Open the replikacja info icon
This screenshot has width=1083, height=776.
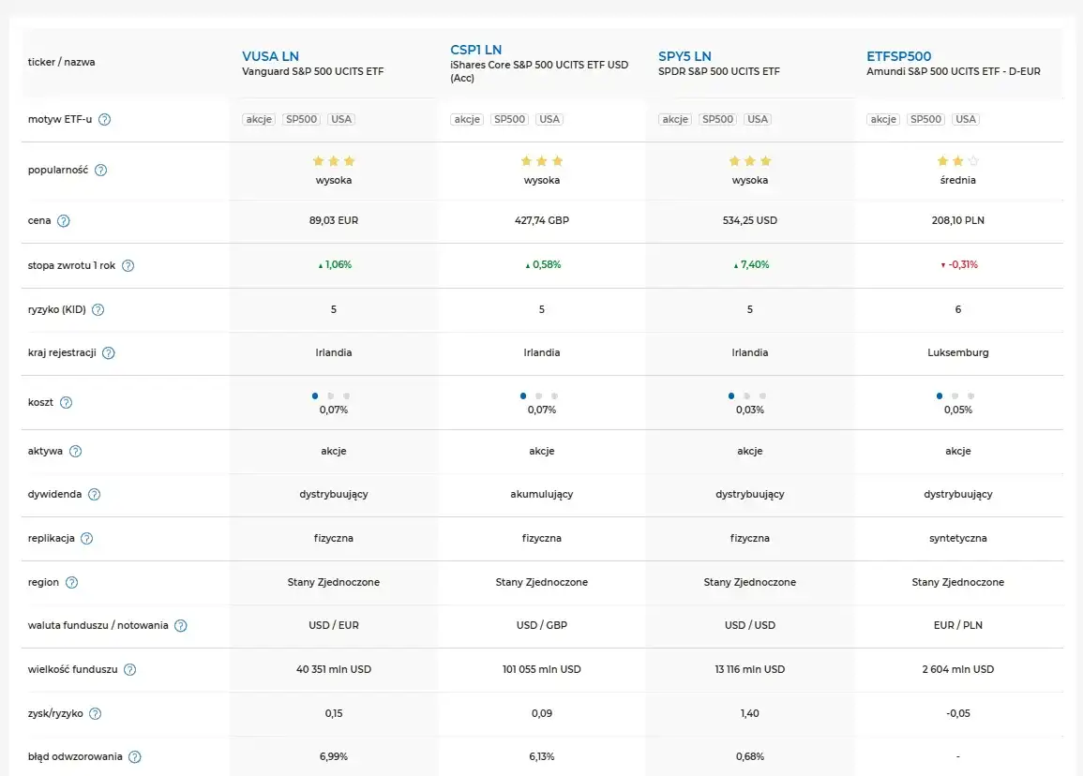click(86, 539)
